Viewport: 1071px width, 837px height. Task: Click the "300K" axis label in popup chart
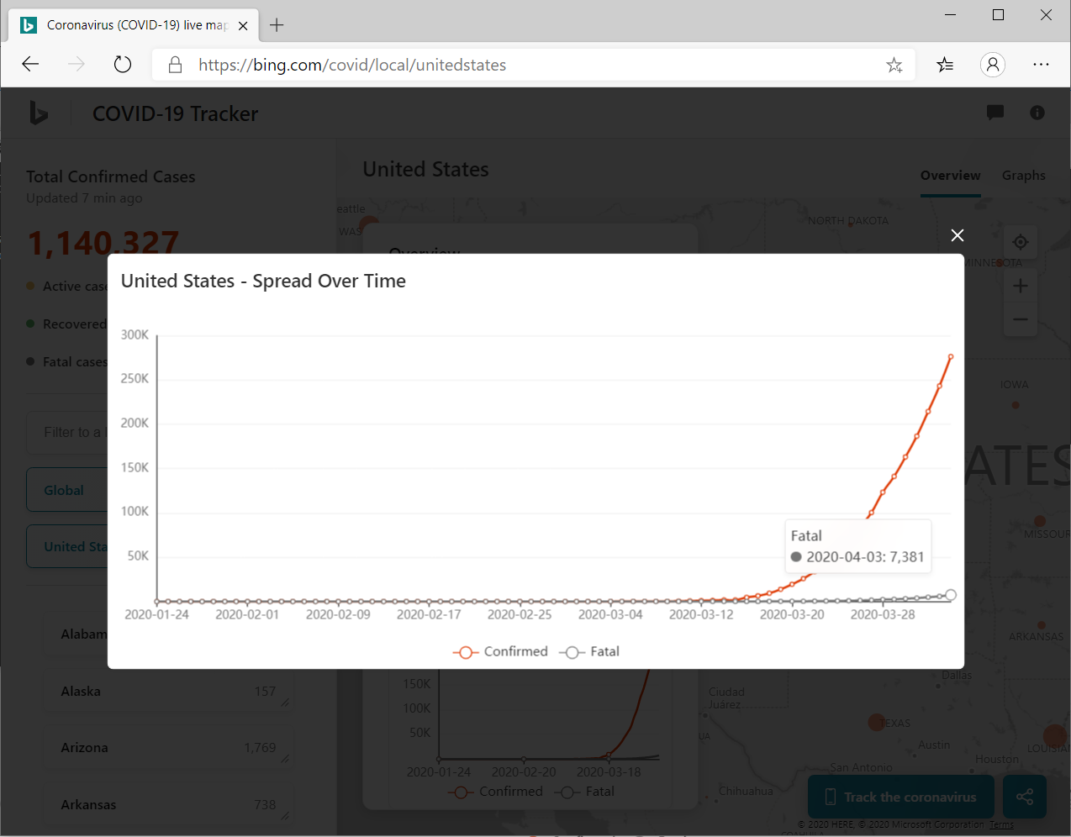(135, 334)
